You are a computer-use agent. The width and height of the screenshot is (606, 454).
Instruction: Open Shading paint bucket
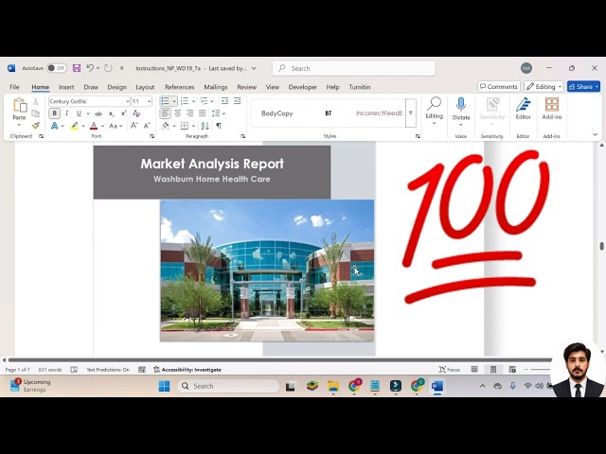click(166, 126)
